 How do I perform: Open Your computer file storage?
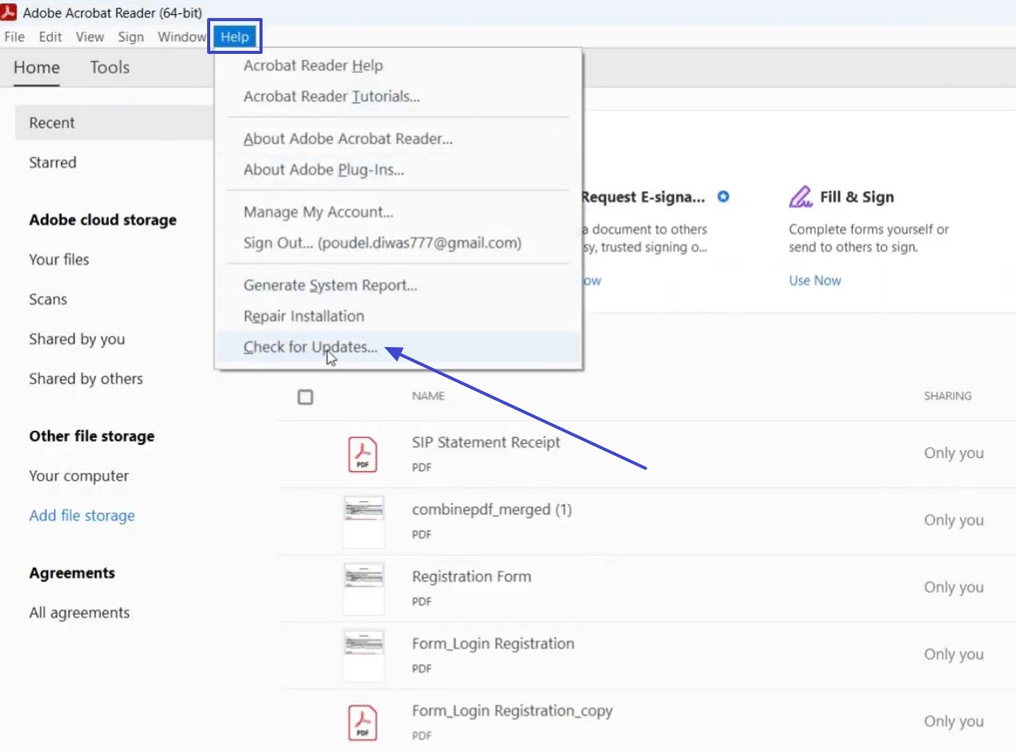click(x=79, y=476)
